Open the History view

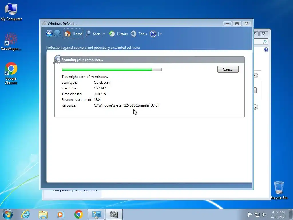point(118,34)
